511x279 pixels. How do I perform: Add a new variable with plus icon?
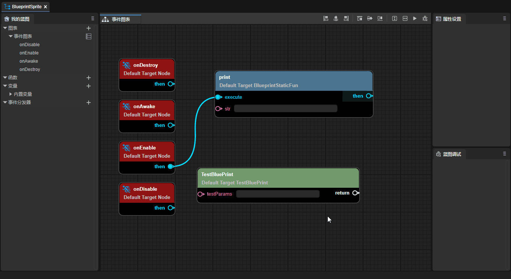tap(89, 86)
